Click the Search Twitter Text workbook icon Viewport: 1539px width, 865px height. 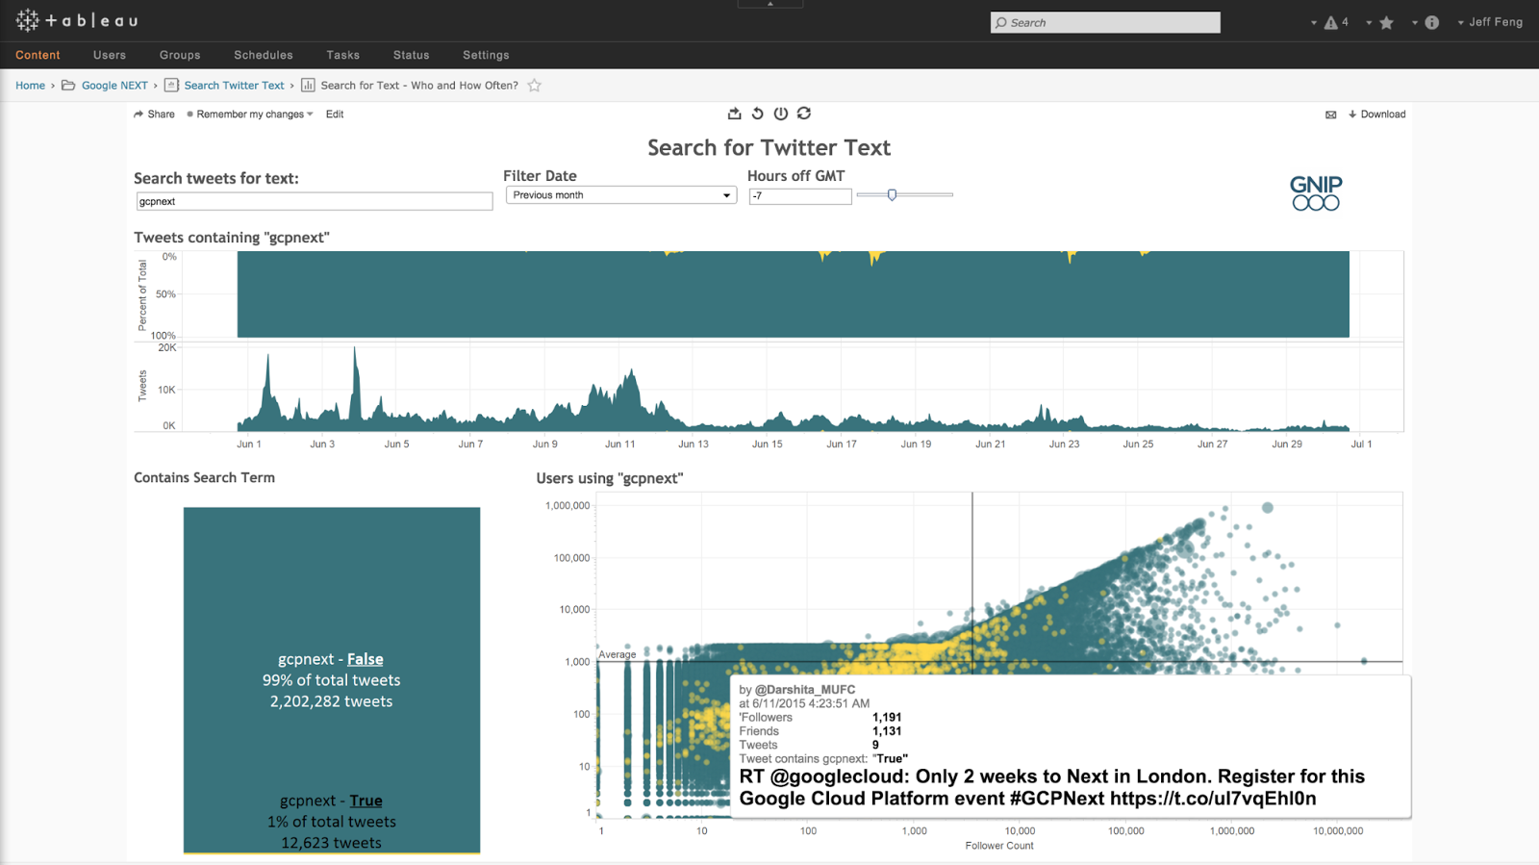tap(171, 86)
